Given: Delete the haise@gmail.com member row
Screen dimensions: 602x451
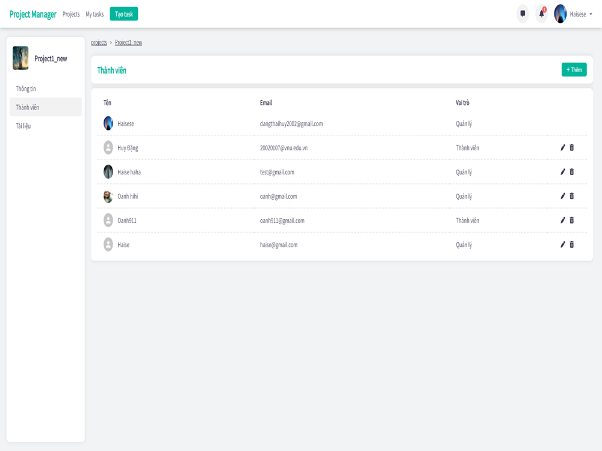Looking at the screenshot, I should pos(572,244).
